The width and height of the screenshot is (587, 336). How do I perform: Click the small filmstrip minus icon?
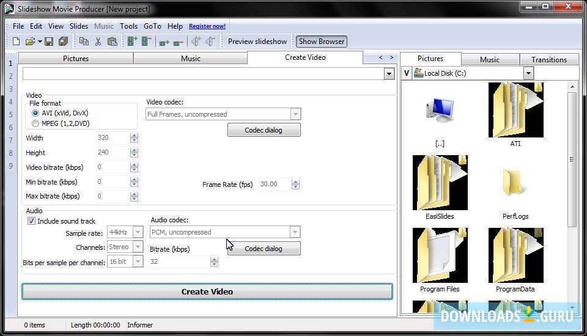point(179,43)
